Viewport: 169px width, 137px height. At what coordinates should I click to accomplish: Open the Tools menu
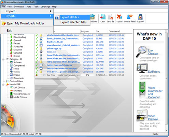click(36, 7)
